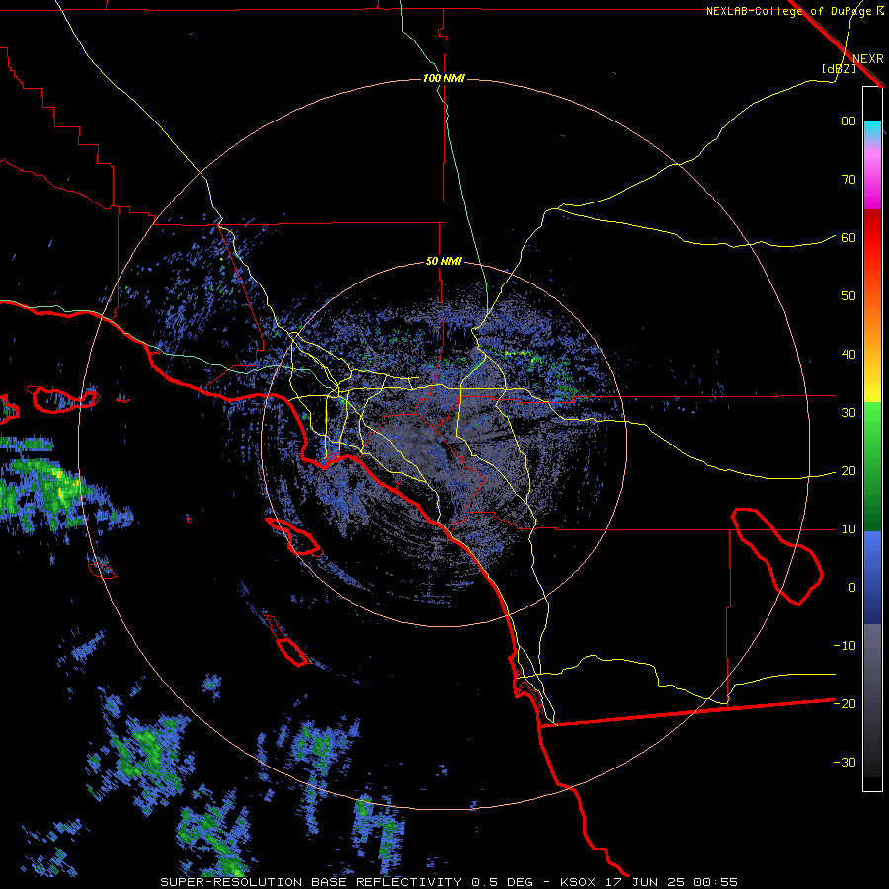The height and width of the screenshot is (889, 889).
Task: Click the "NEXR" label near the legend
Action: click(868, 59)
